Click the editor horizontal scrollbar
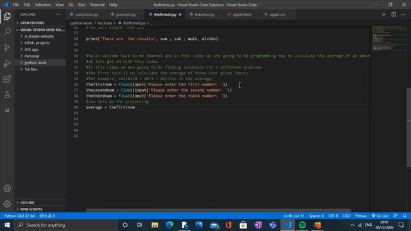This screenshot has width=411, height=231. [218, 210]
